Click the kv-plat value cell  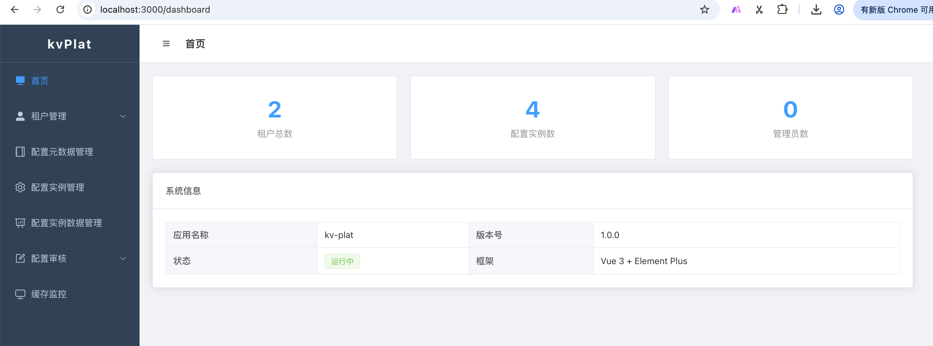tap(393, 235)
